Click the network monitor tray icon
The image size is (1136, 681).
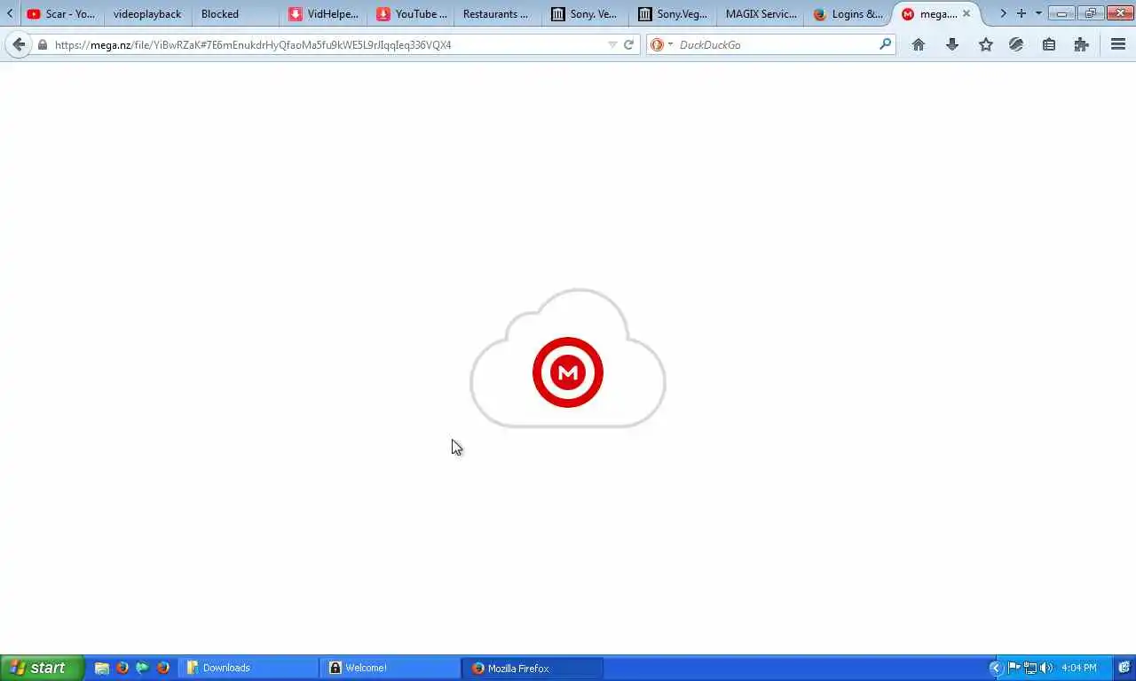1030,668
